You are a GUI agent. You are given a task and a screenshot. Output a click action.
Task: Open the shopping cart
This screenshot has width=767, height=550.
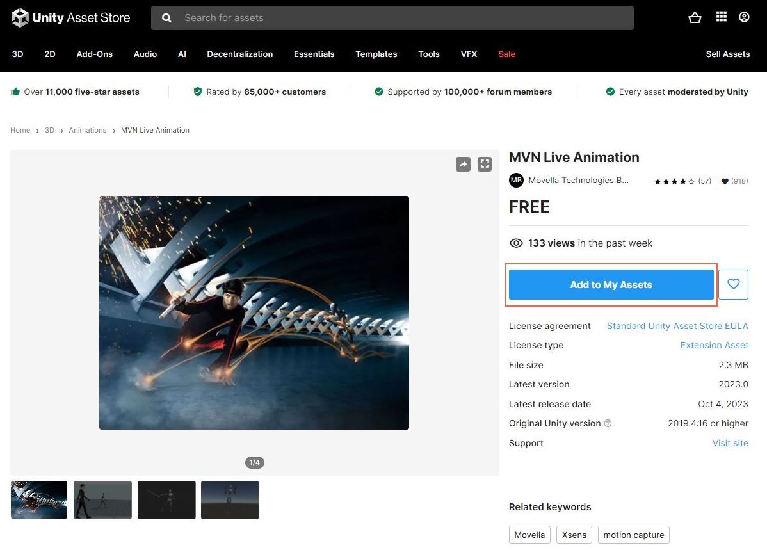[695, 18]
